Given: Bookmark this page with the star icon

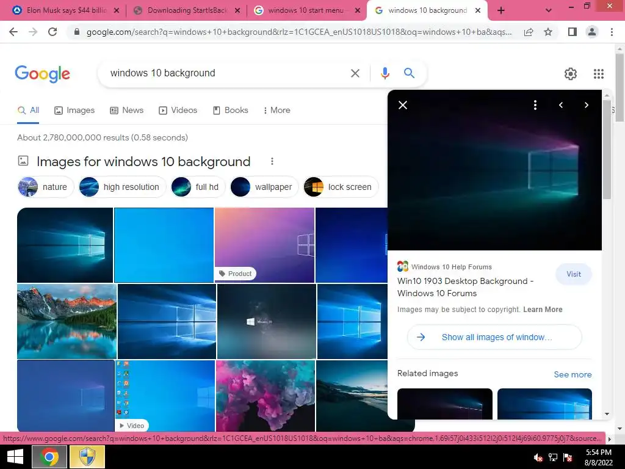Looking at the screenshot, I should (548, 32).
